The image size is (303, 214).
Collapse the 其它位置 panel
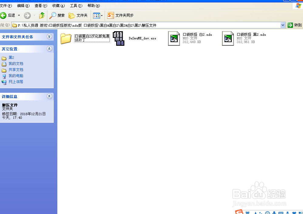point(49,49)
